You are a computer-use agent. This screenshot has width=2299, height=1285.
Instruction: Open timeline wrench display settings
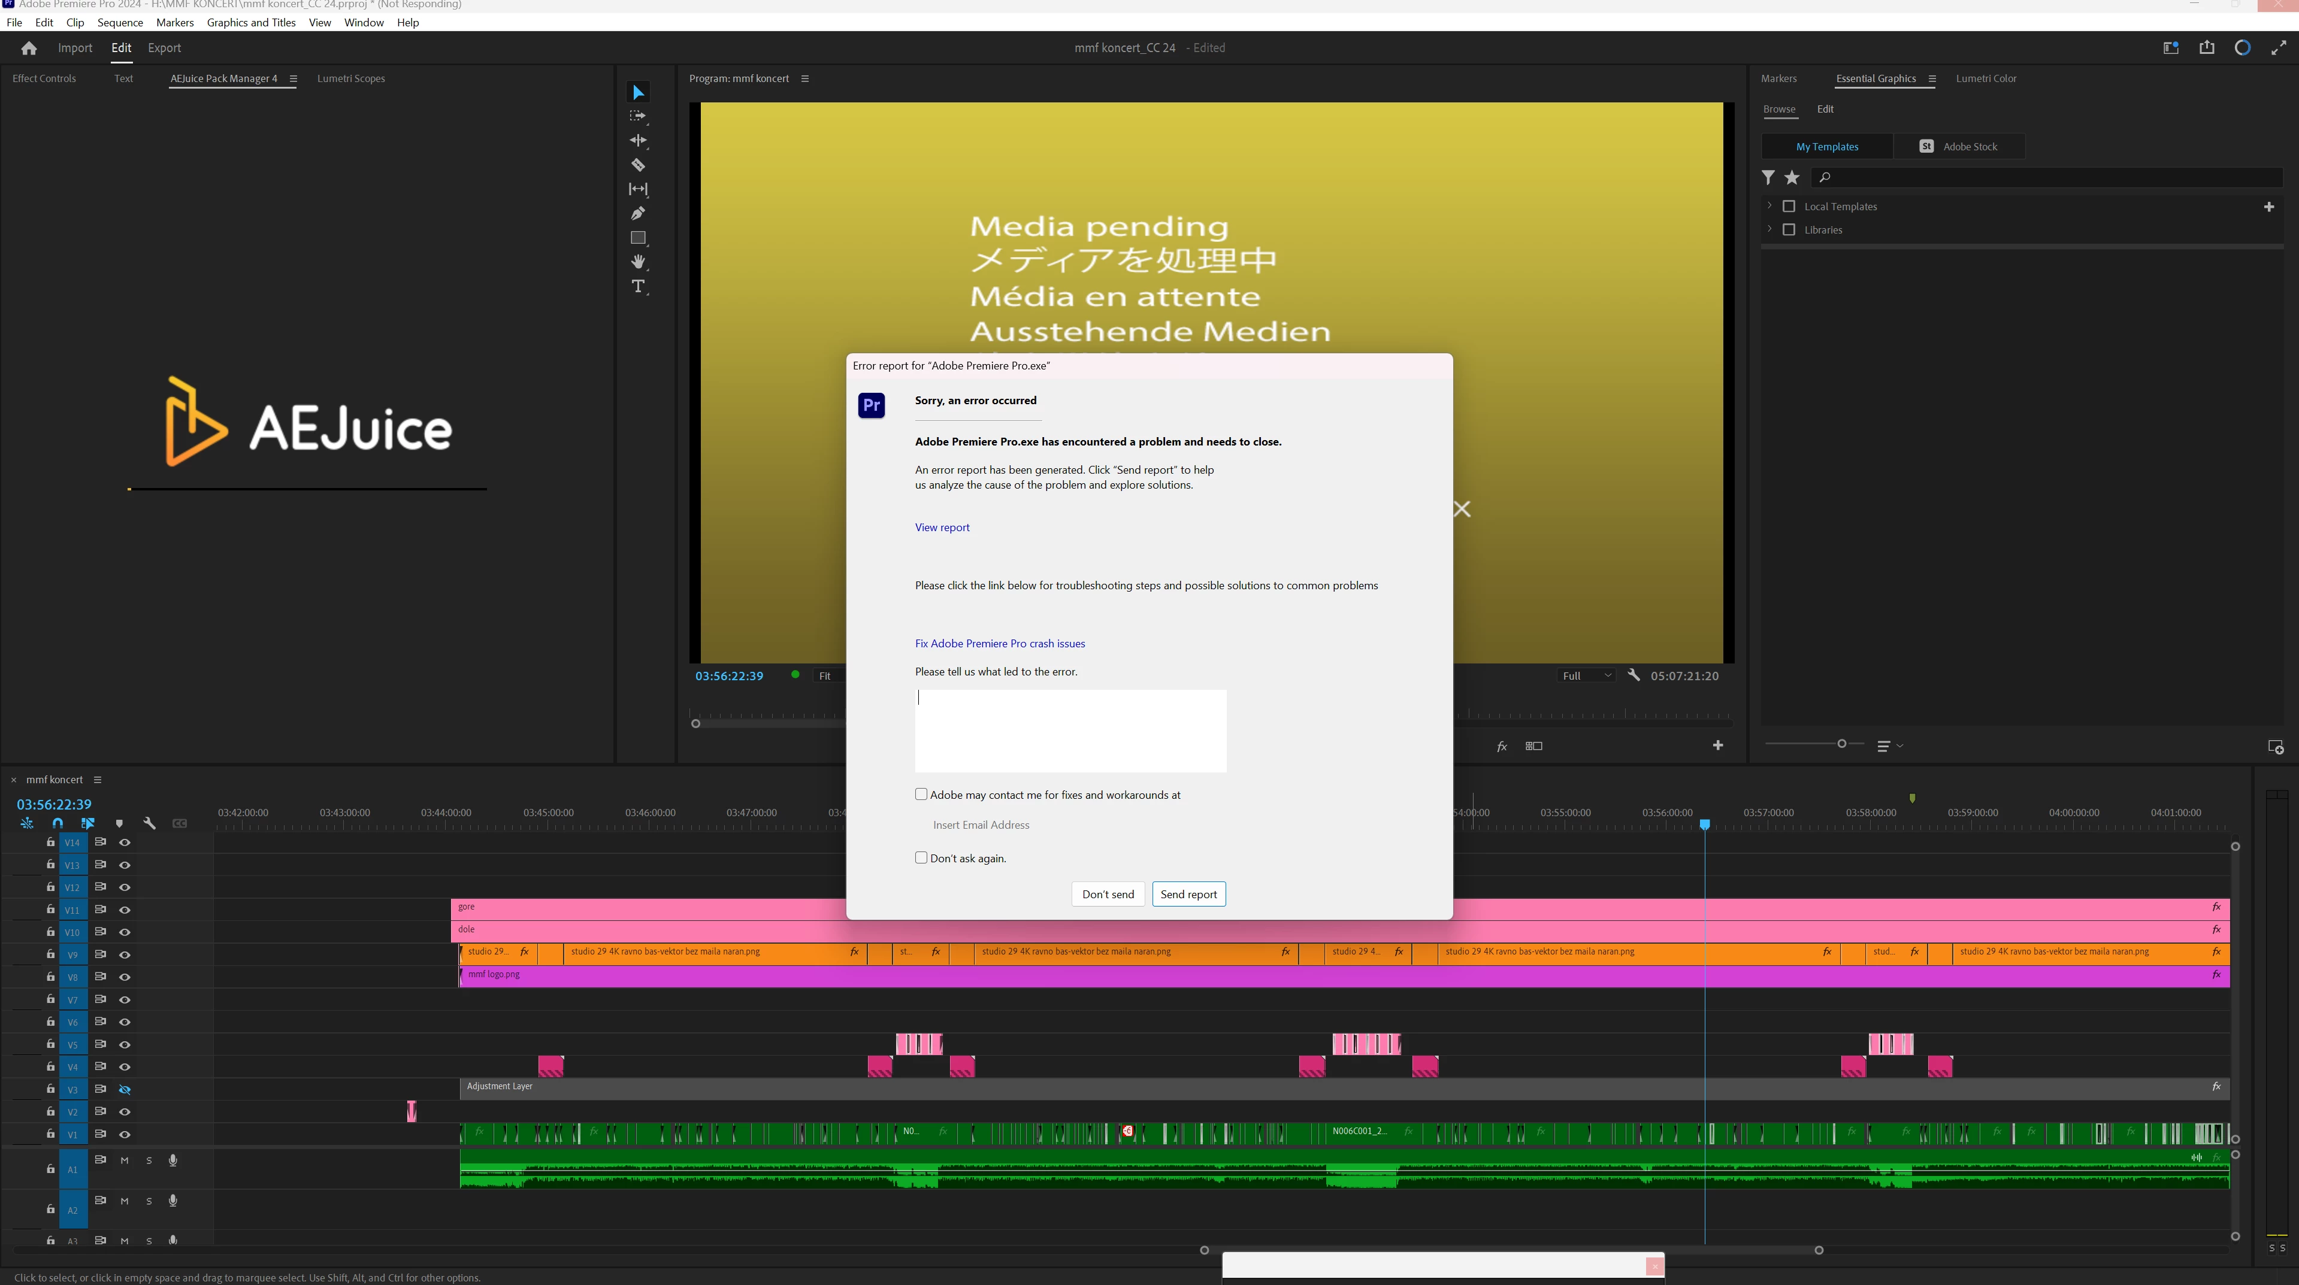149,823
